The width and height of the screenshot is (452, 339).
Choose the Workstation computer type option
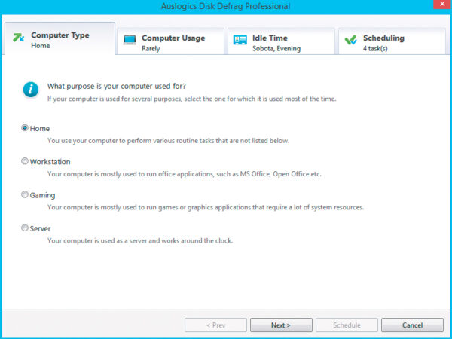coord(26,161)
